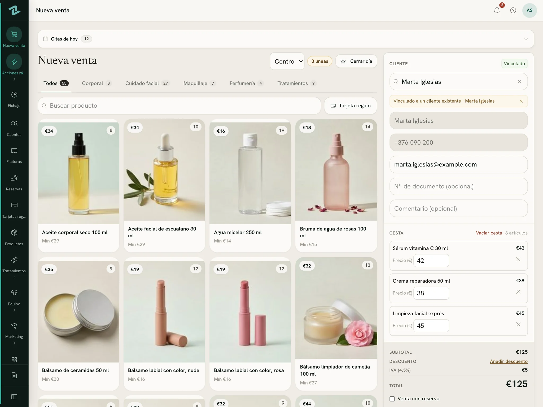Remove Sérum vitamina C from cesta
Screen dimensions: 543x407
tap(518, 259)
